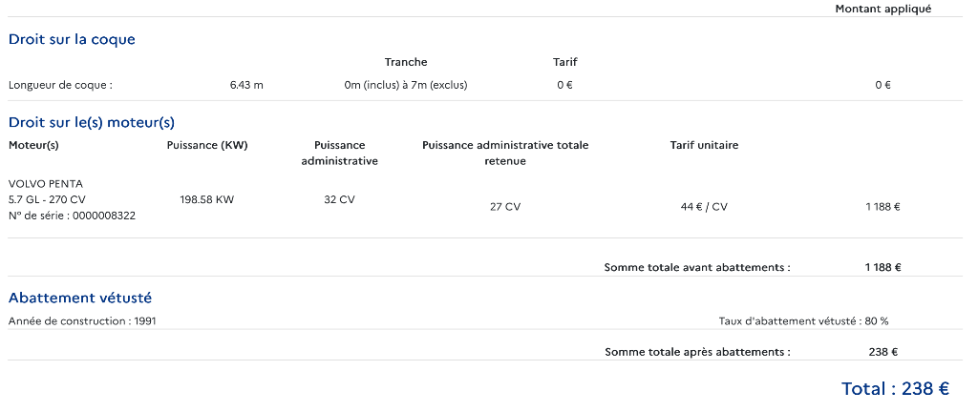Image resolution: width=978 pixels, height=412 pixels.
Task: Click the hull length value 6.43 m
Action: [246, 85]
